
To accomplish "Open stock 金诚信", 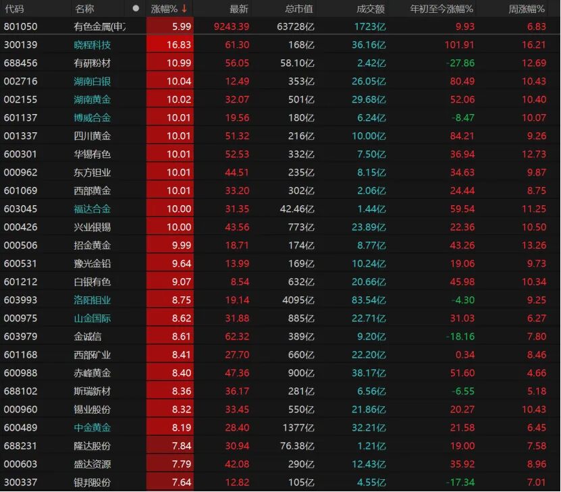I will pos(88,337).
